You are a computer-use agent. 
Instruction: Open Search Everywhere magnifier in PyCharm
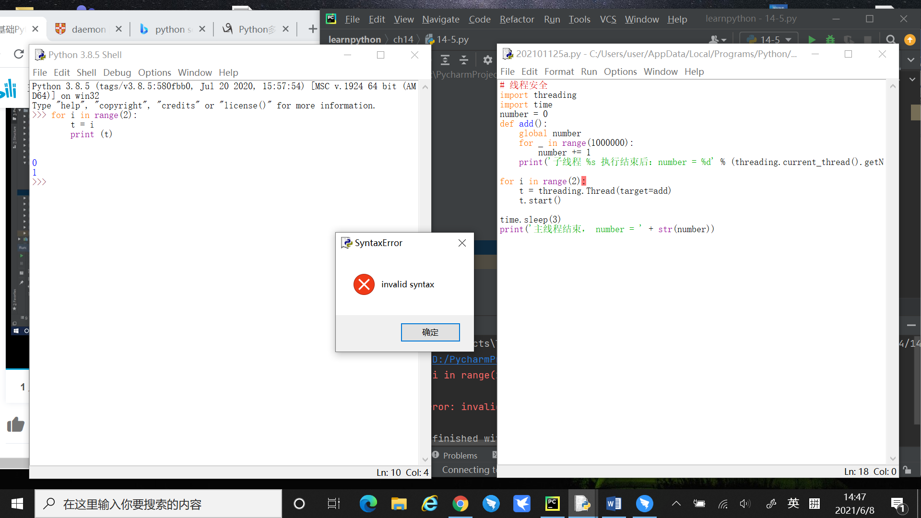pos(891,40)
